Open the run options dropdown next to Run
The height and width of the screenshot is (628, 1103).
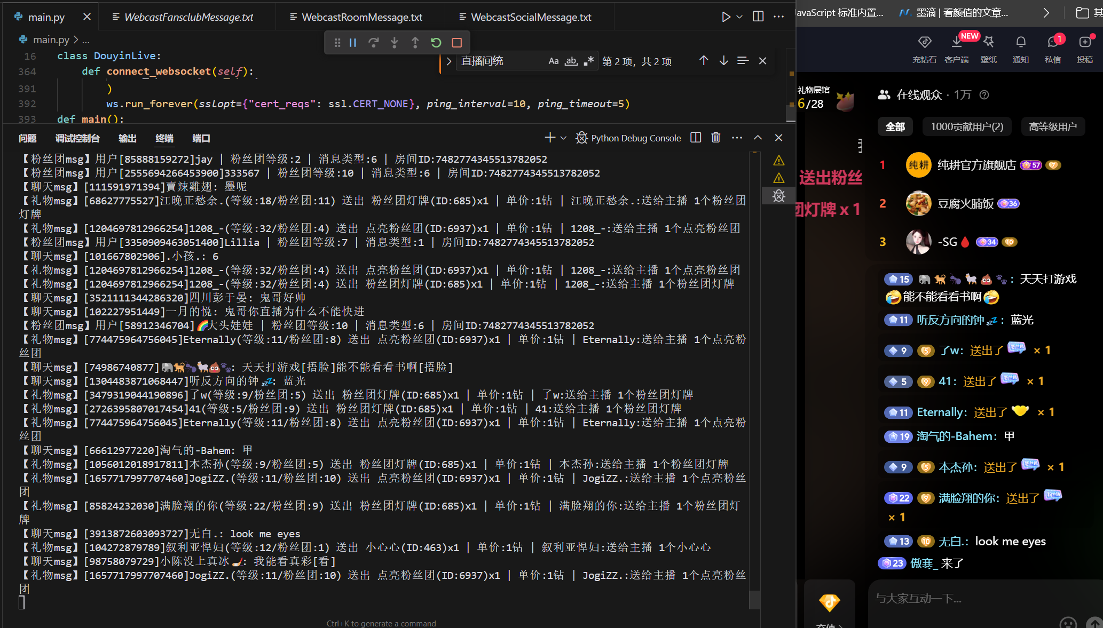739,17
